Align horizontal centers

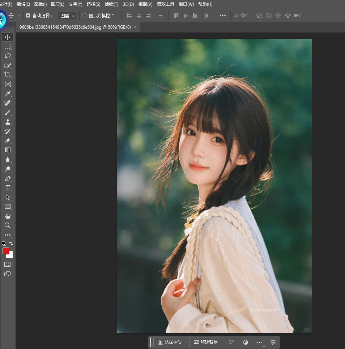point(139,16)
